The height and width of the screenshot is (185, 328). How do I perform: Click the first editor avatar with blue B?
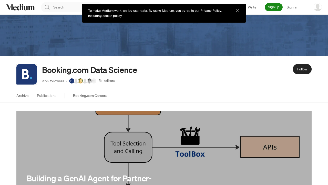71,80
